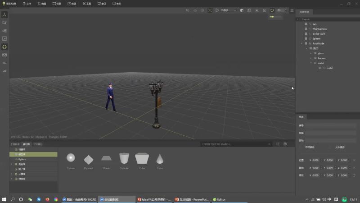Open the 编辑 Edit menu
360x203 pixels.
[x=42, y=4]
